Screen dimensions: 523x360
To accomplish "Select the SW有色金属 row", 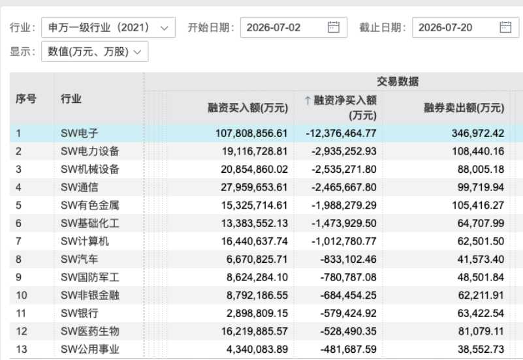I will coord(266,205).
